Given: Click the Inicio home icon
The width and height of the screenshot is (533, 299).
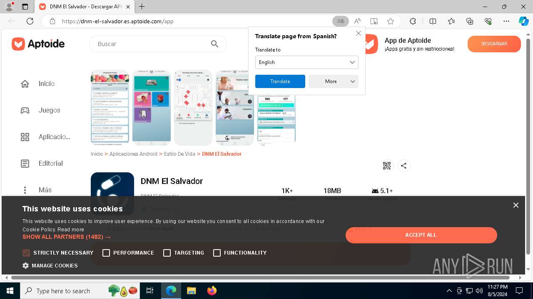Looking at the screenshot, I should [x=25, y=84].
